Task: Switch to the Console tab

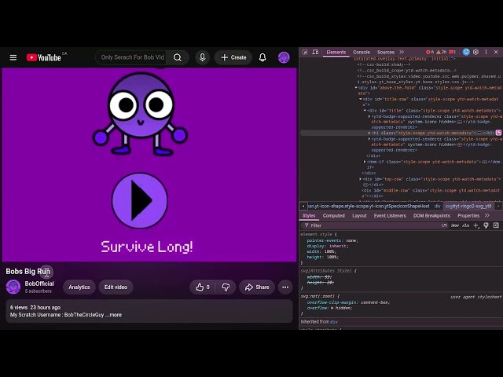Action: point(362,52)
